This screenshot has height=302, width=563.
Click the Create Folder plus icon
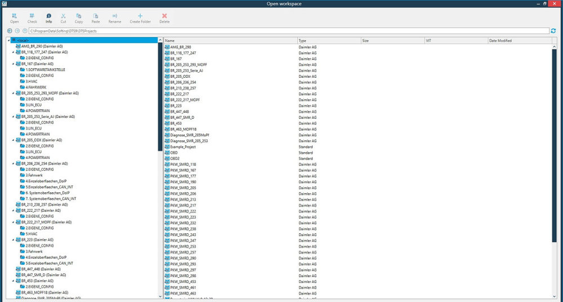[x=140, y=16]
